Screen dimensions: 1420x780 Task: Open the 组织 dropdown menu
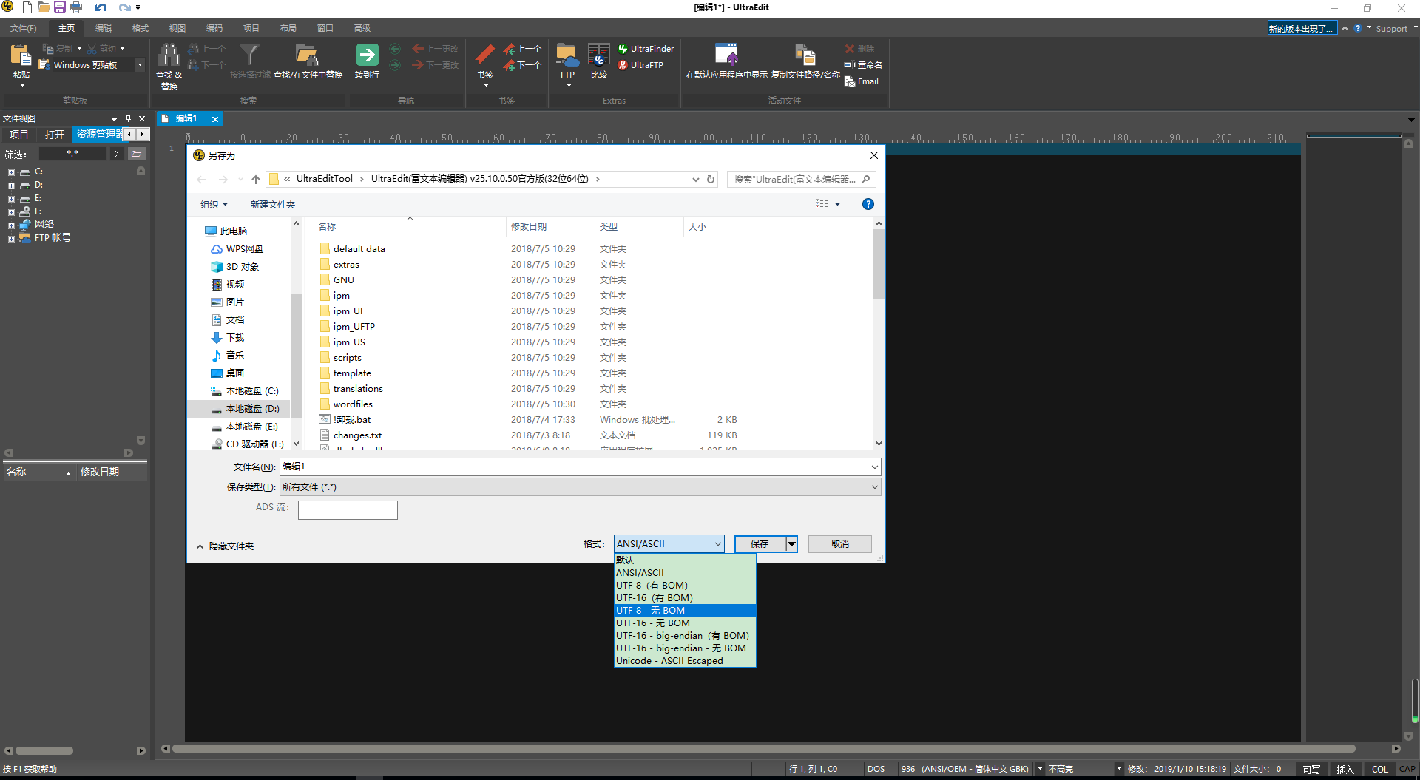[x=214, y=205]
